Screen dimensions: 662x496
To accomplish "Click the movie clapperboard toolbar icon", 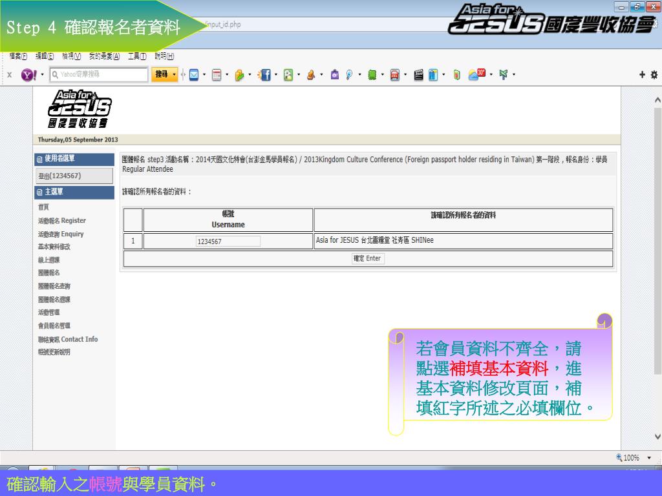I will [418, 75].
